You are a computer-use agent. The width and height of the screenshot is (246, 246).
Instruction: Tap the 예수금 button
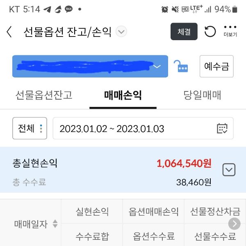[x=216, y=66]
